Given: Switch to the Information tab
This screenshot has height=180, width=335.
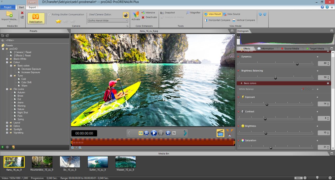Looking at the screenshot, I should point(265,48).
